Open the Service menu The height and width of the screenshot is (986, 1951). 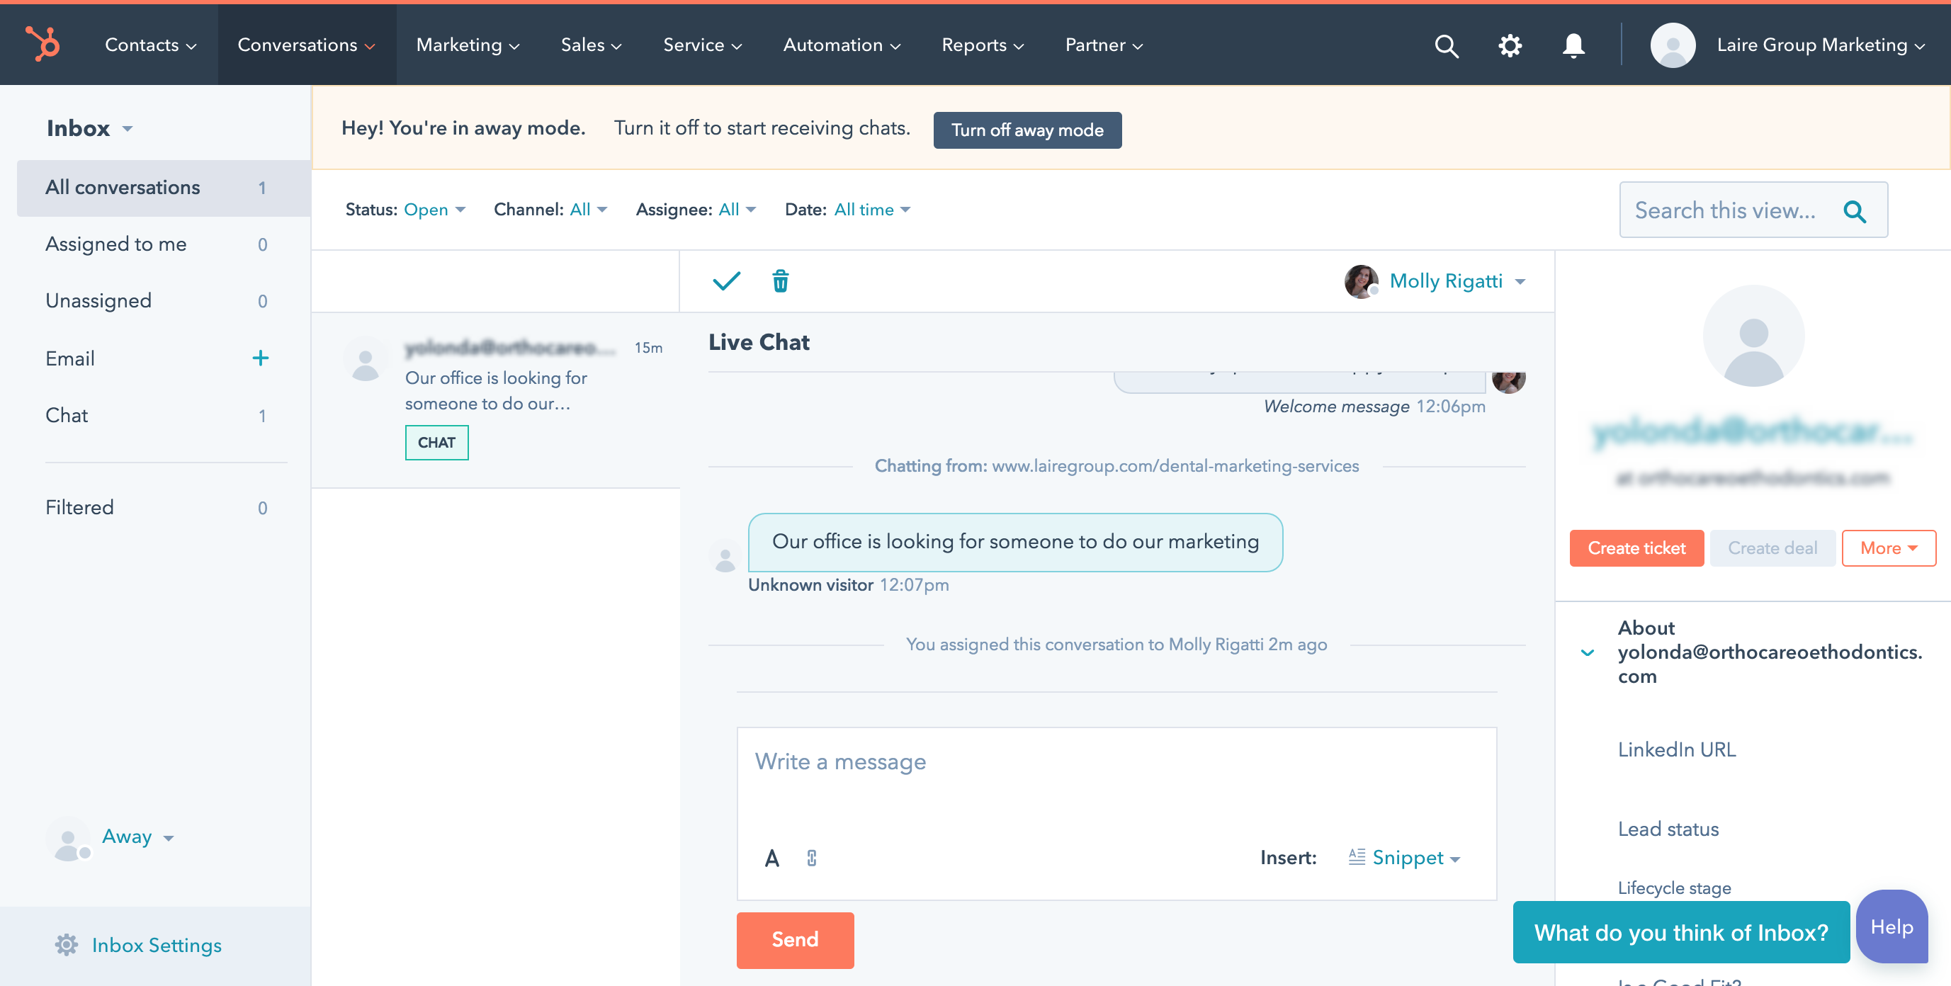702,45
